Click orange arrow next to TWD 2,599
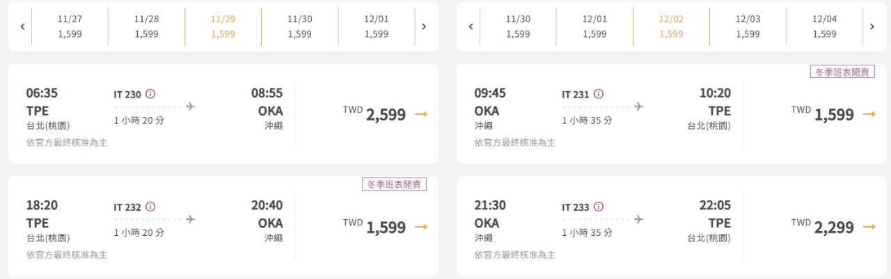 (x=420, y=114)
